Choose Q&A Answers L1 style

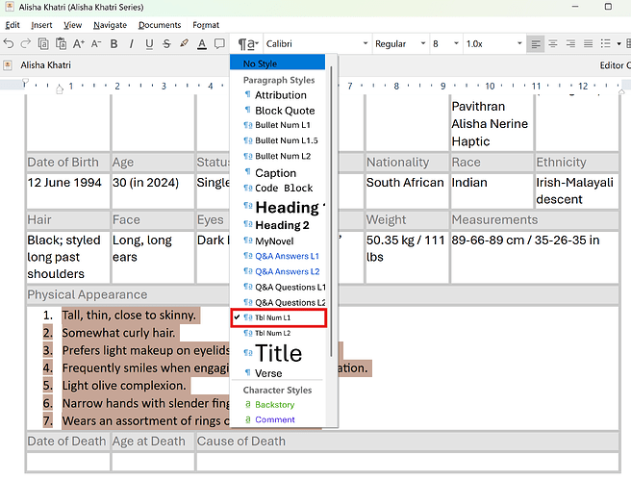278,256
